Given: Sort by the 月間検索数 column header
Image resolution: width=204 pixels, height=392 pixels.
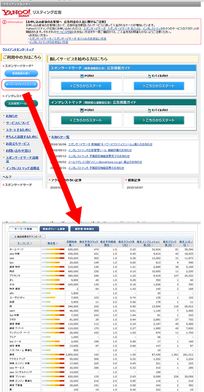Looking at the screenshot, I should tap(72, 243).
